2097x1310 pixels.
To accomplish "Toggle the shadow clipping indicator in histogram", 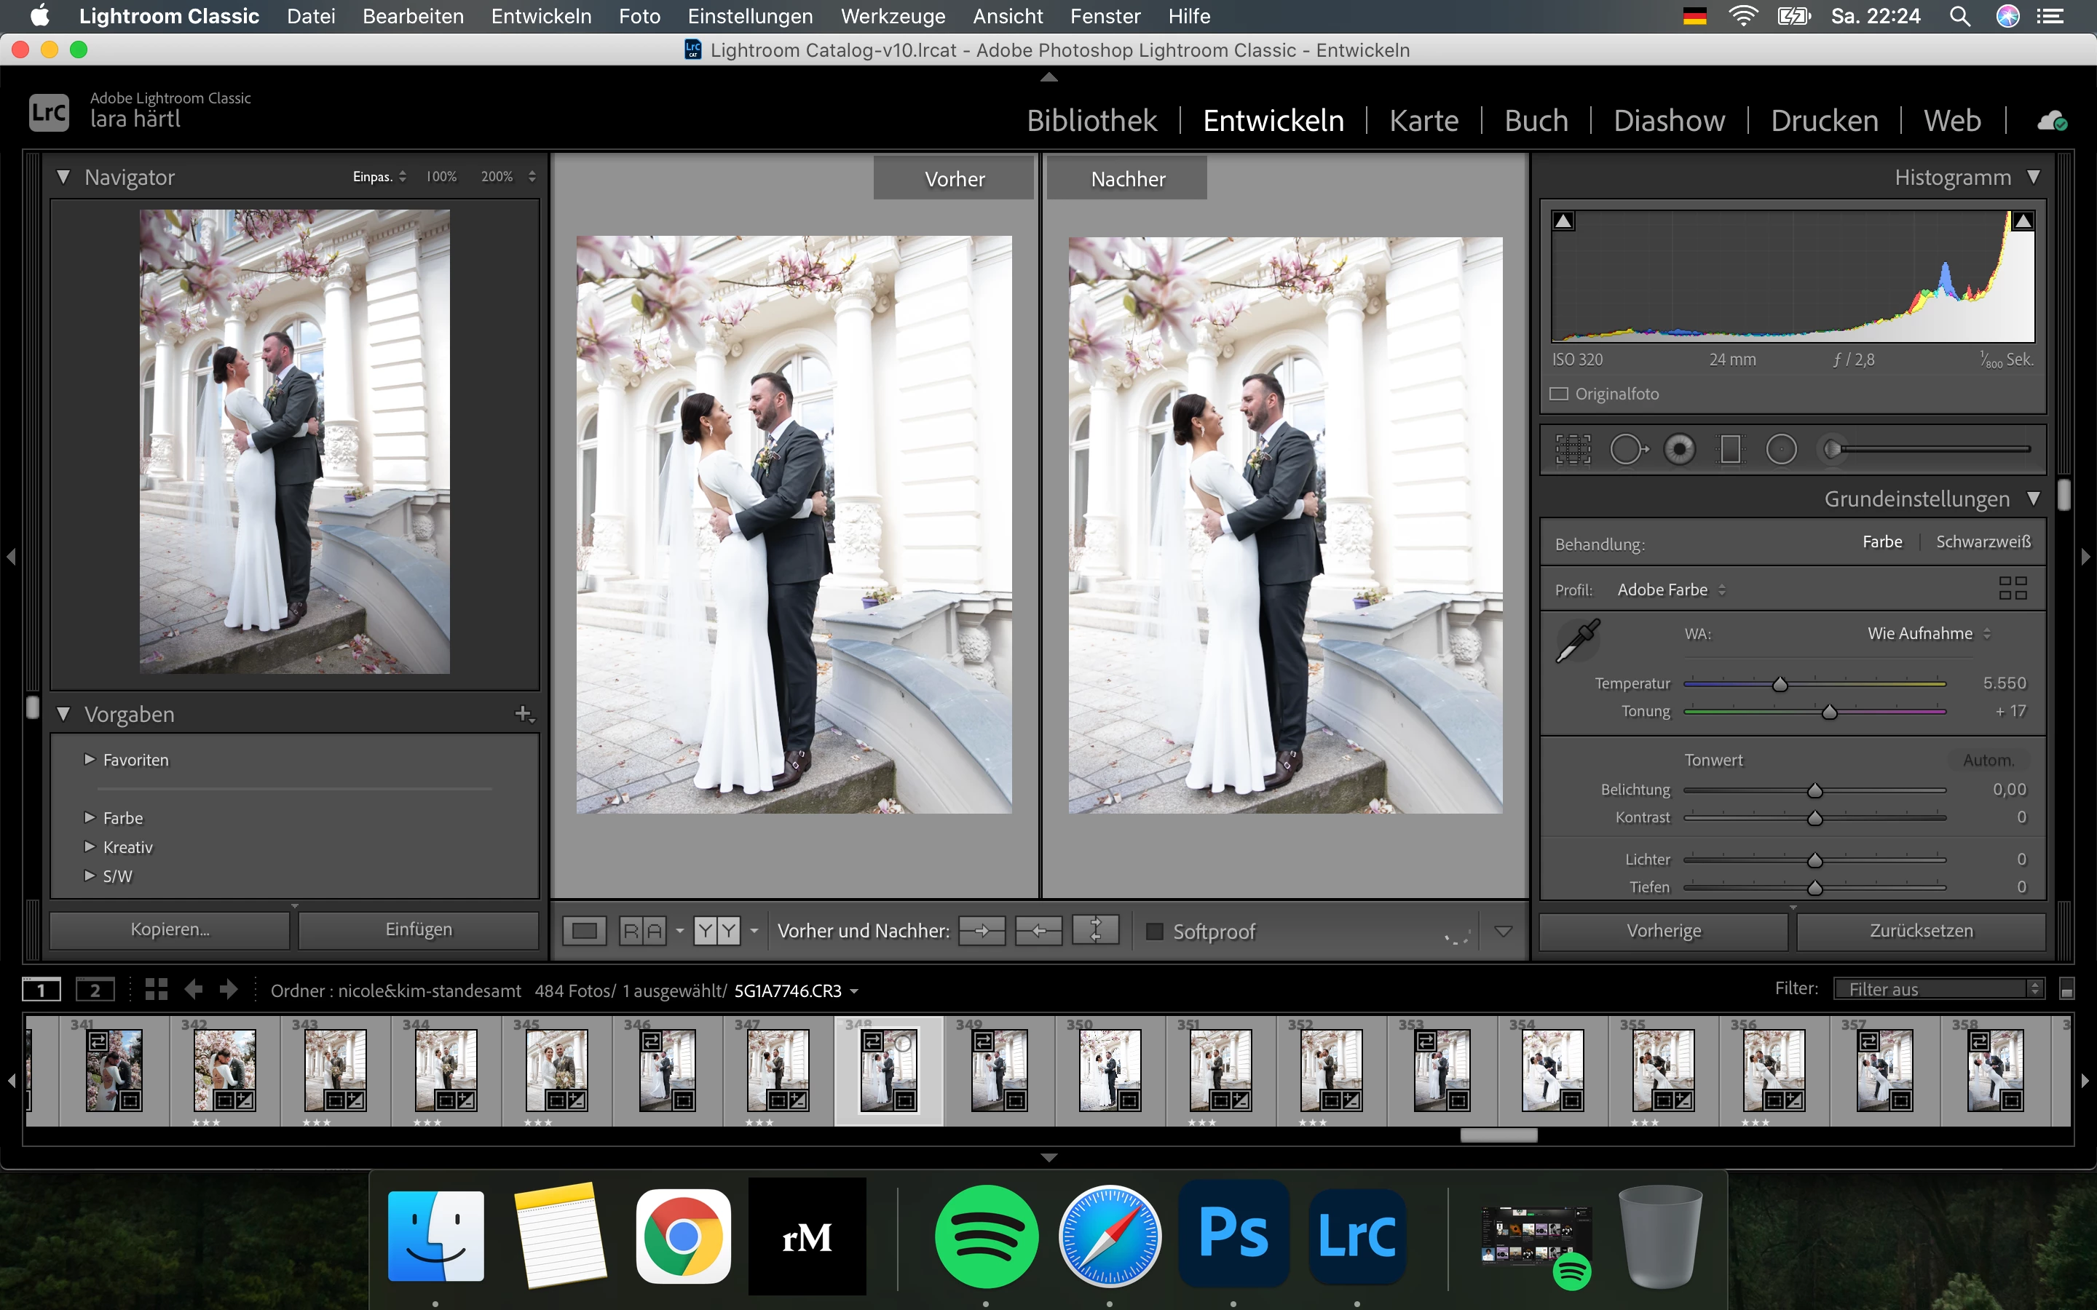I will coord(1563,221).
